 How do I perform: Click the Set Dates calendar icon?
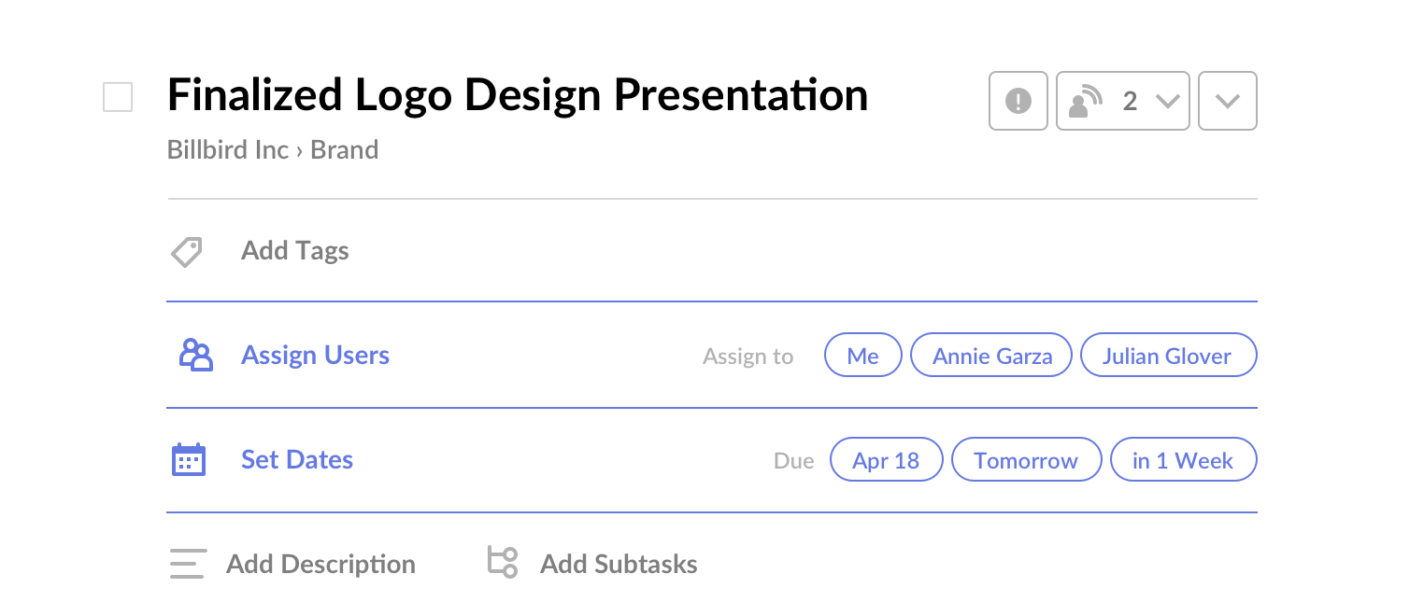[x=189, y=460]
